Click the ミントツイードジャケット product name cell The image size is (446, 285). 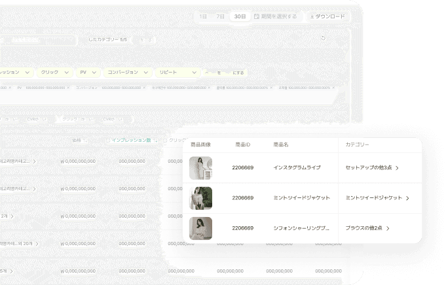click(x=301, y=198)
